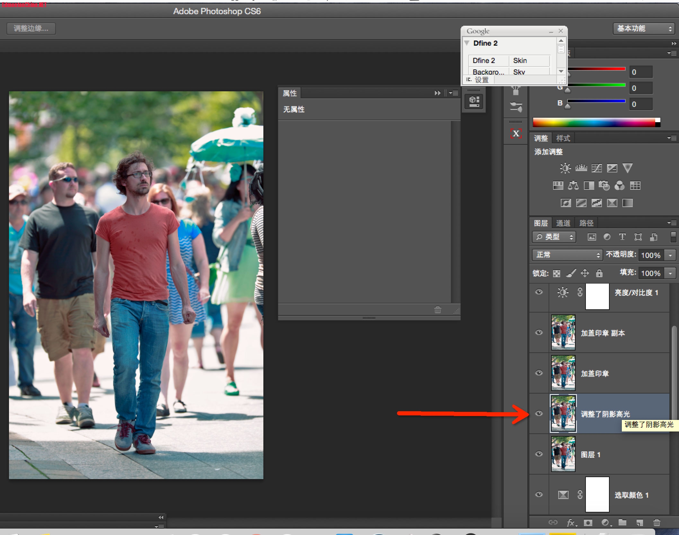Add a Color Balance adjustment icon
The height and width of the screenshot is (535, 679).
click(x=573, y=186)
